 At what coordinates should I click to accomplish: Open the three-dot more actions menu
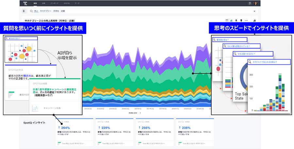click(246, 20)
